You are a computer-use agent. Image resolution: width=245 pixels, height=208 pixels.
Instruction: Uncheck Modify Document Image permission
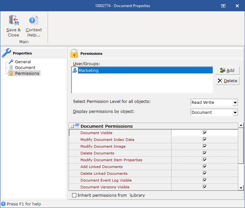[204, 146]
